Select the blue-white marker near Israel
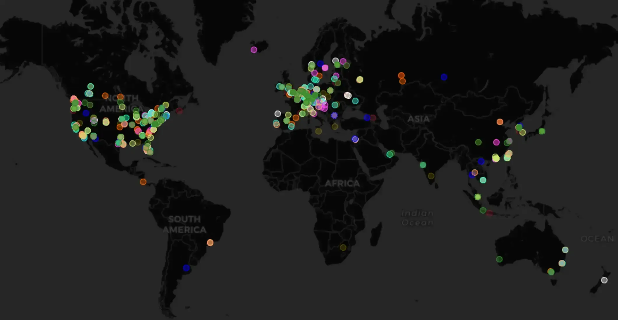Image resolution: width=618 pixels, height=320 pixels. point(355,139)
